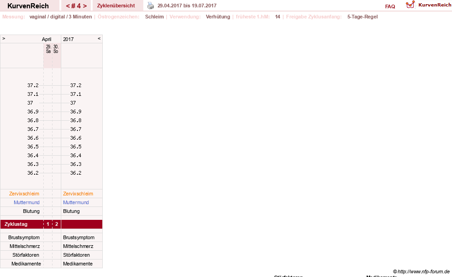
Task: Click the right Medikamente row label
Action: click(78, 264)
